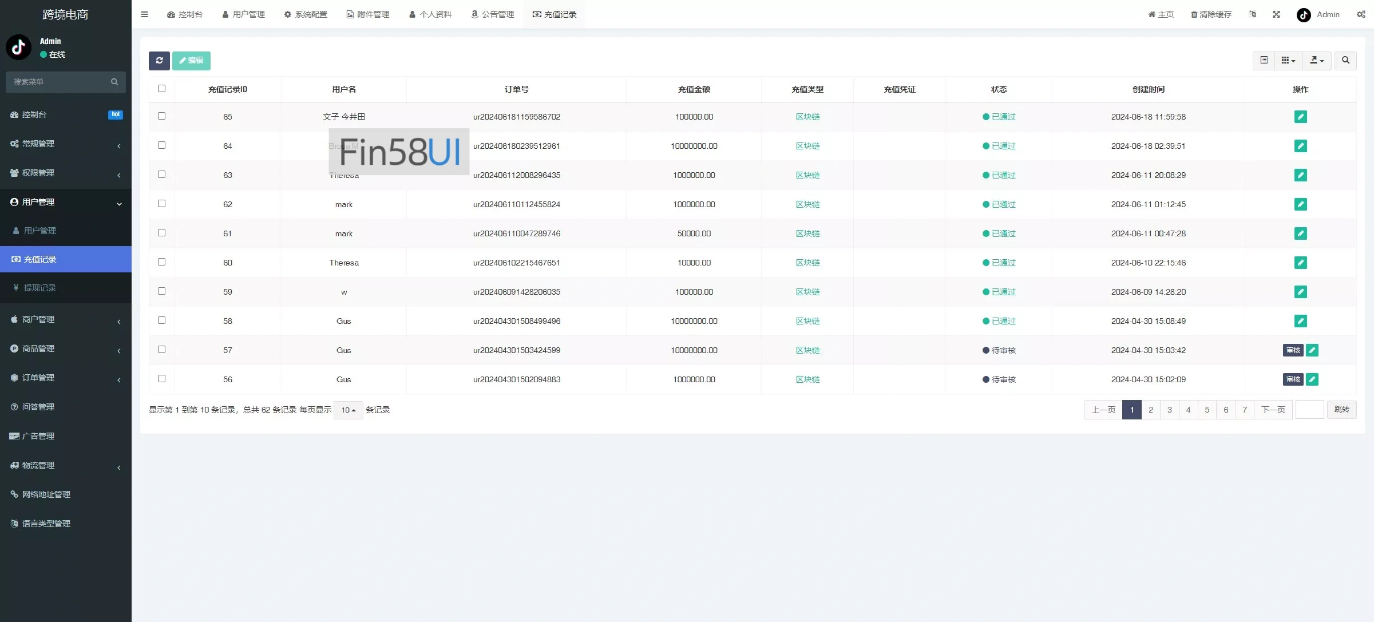Select the checkbox for record 57
This screenshot has height=622, width=1374.
tap(161, 350)
